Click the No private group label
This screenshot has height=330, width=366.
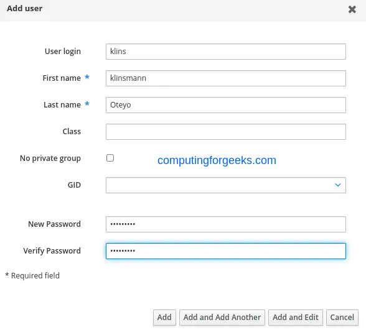(50, 158)
